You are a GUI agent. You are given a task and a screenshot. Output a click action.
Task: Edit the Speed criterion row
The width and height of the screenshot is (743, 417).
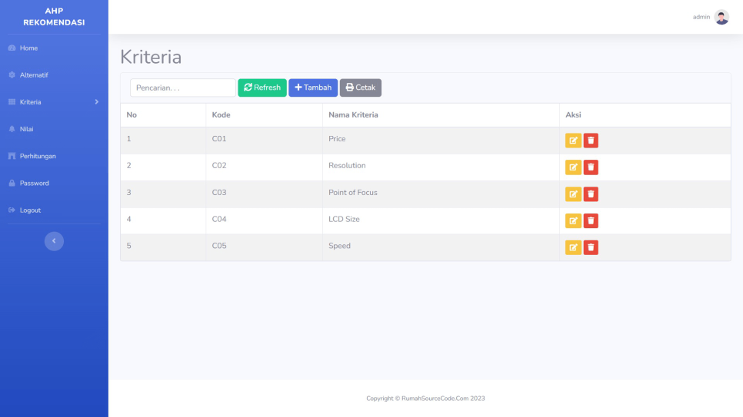[573, 247]
